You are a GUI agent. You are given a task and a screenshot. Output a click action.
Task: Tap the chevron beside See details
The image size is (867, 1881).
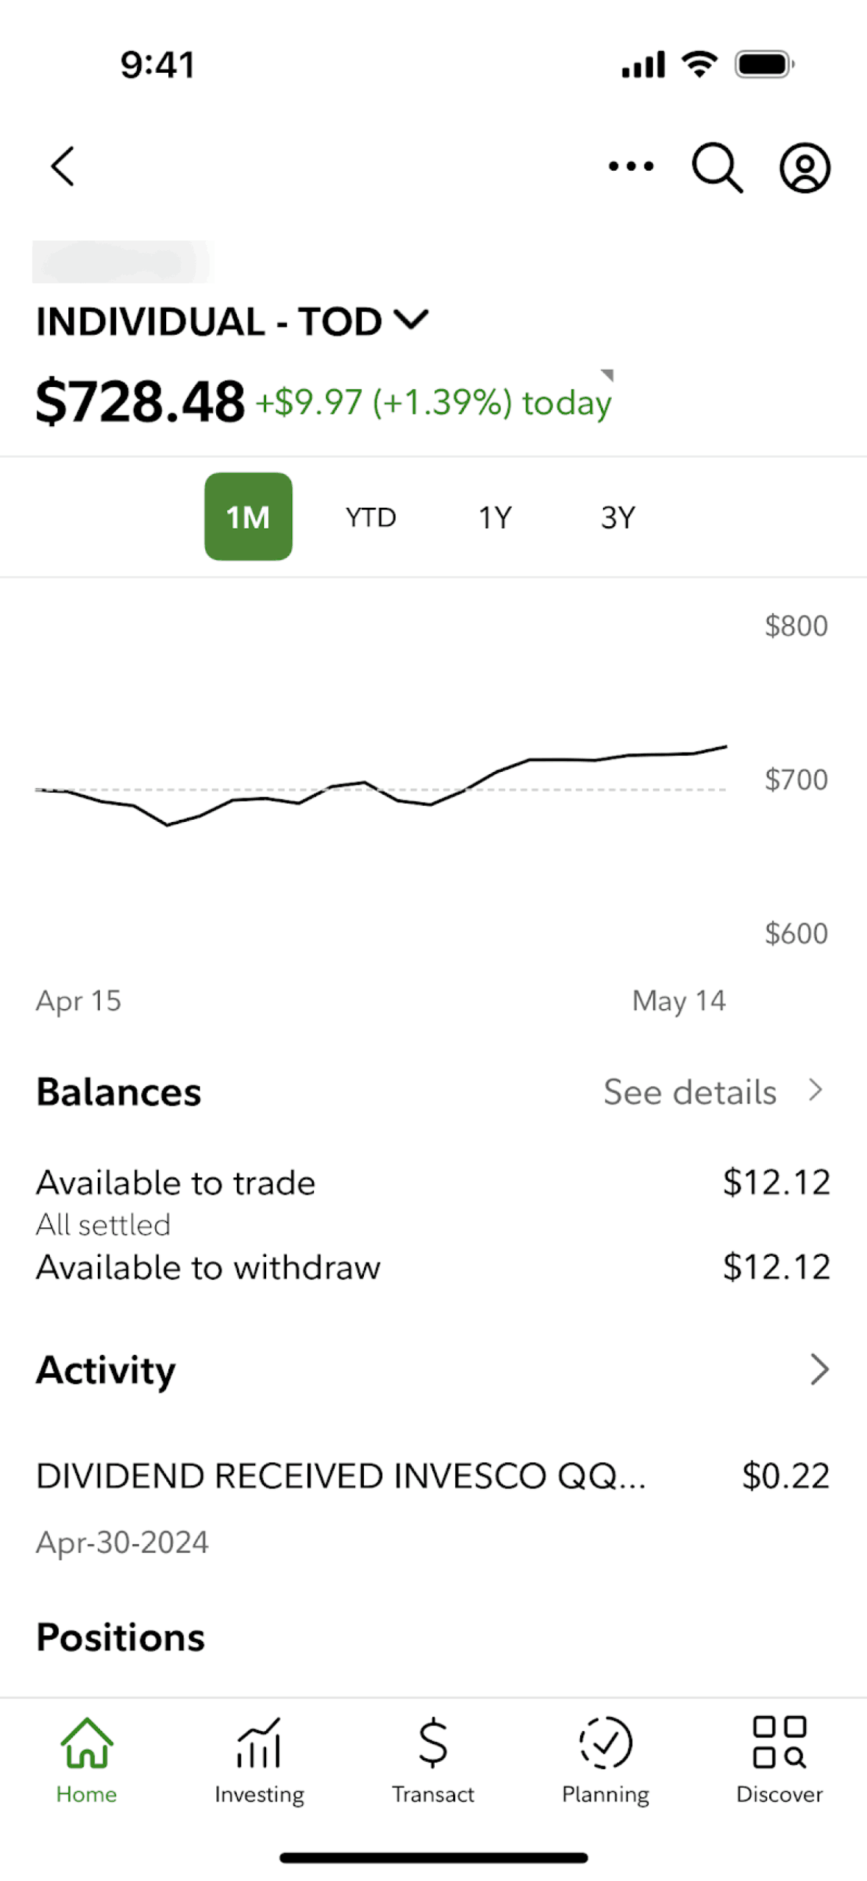coord(816,1090)
